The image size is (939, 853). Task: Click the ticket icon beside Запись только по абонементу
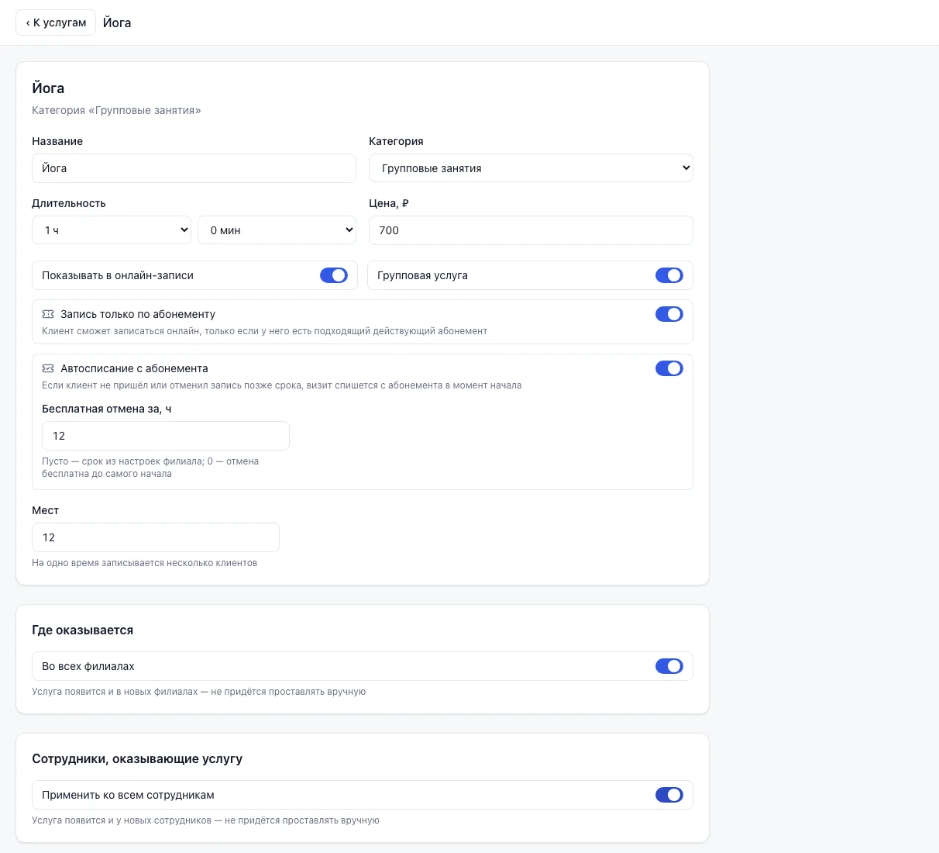[x=48, y=314]
